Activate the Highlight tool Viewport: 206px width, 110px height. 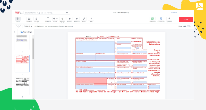point(62,20)
